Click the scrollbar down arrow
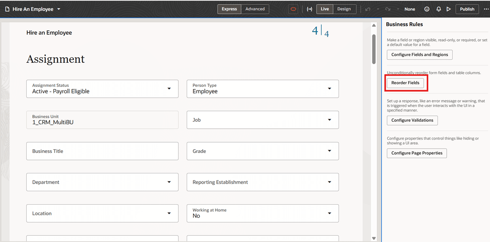Screen dimensions: 490x242 click(374, 238)
